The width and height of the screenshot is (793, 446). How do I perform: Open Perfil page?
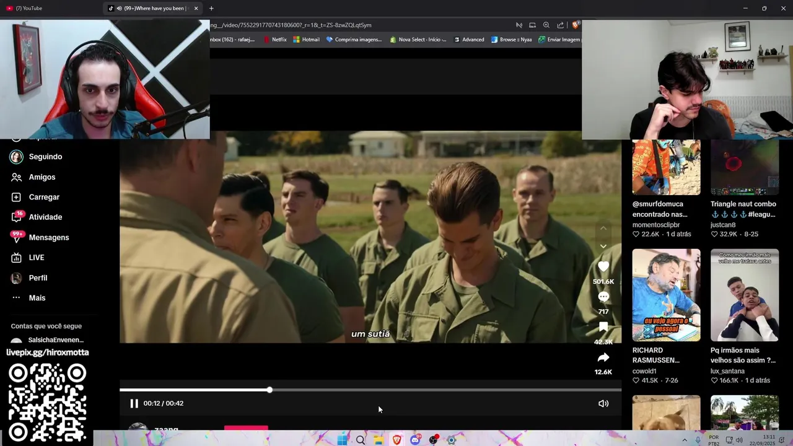(38, 278)
